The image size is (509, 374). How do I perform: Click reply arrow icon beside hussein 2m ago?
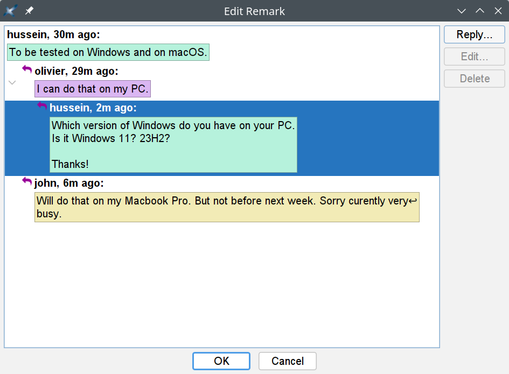pos(42,106)
